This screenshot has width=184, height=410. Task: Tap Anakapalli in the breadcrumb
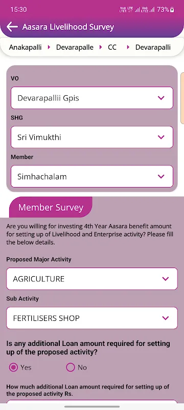click(25, 47)
